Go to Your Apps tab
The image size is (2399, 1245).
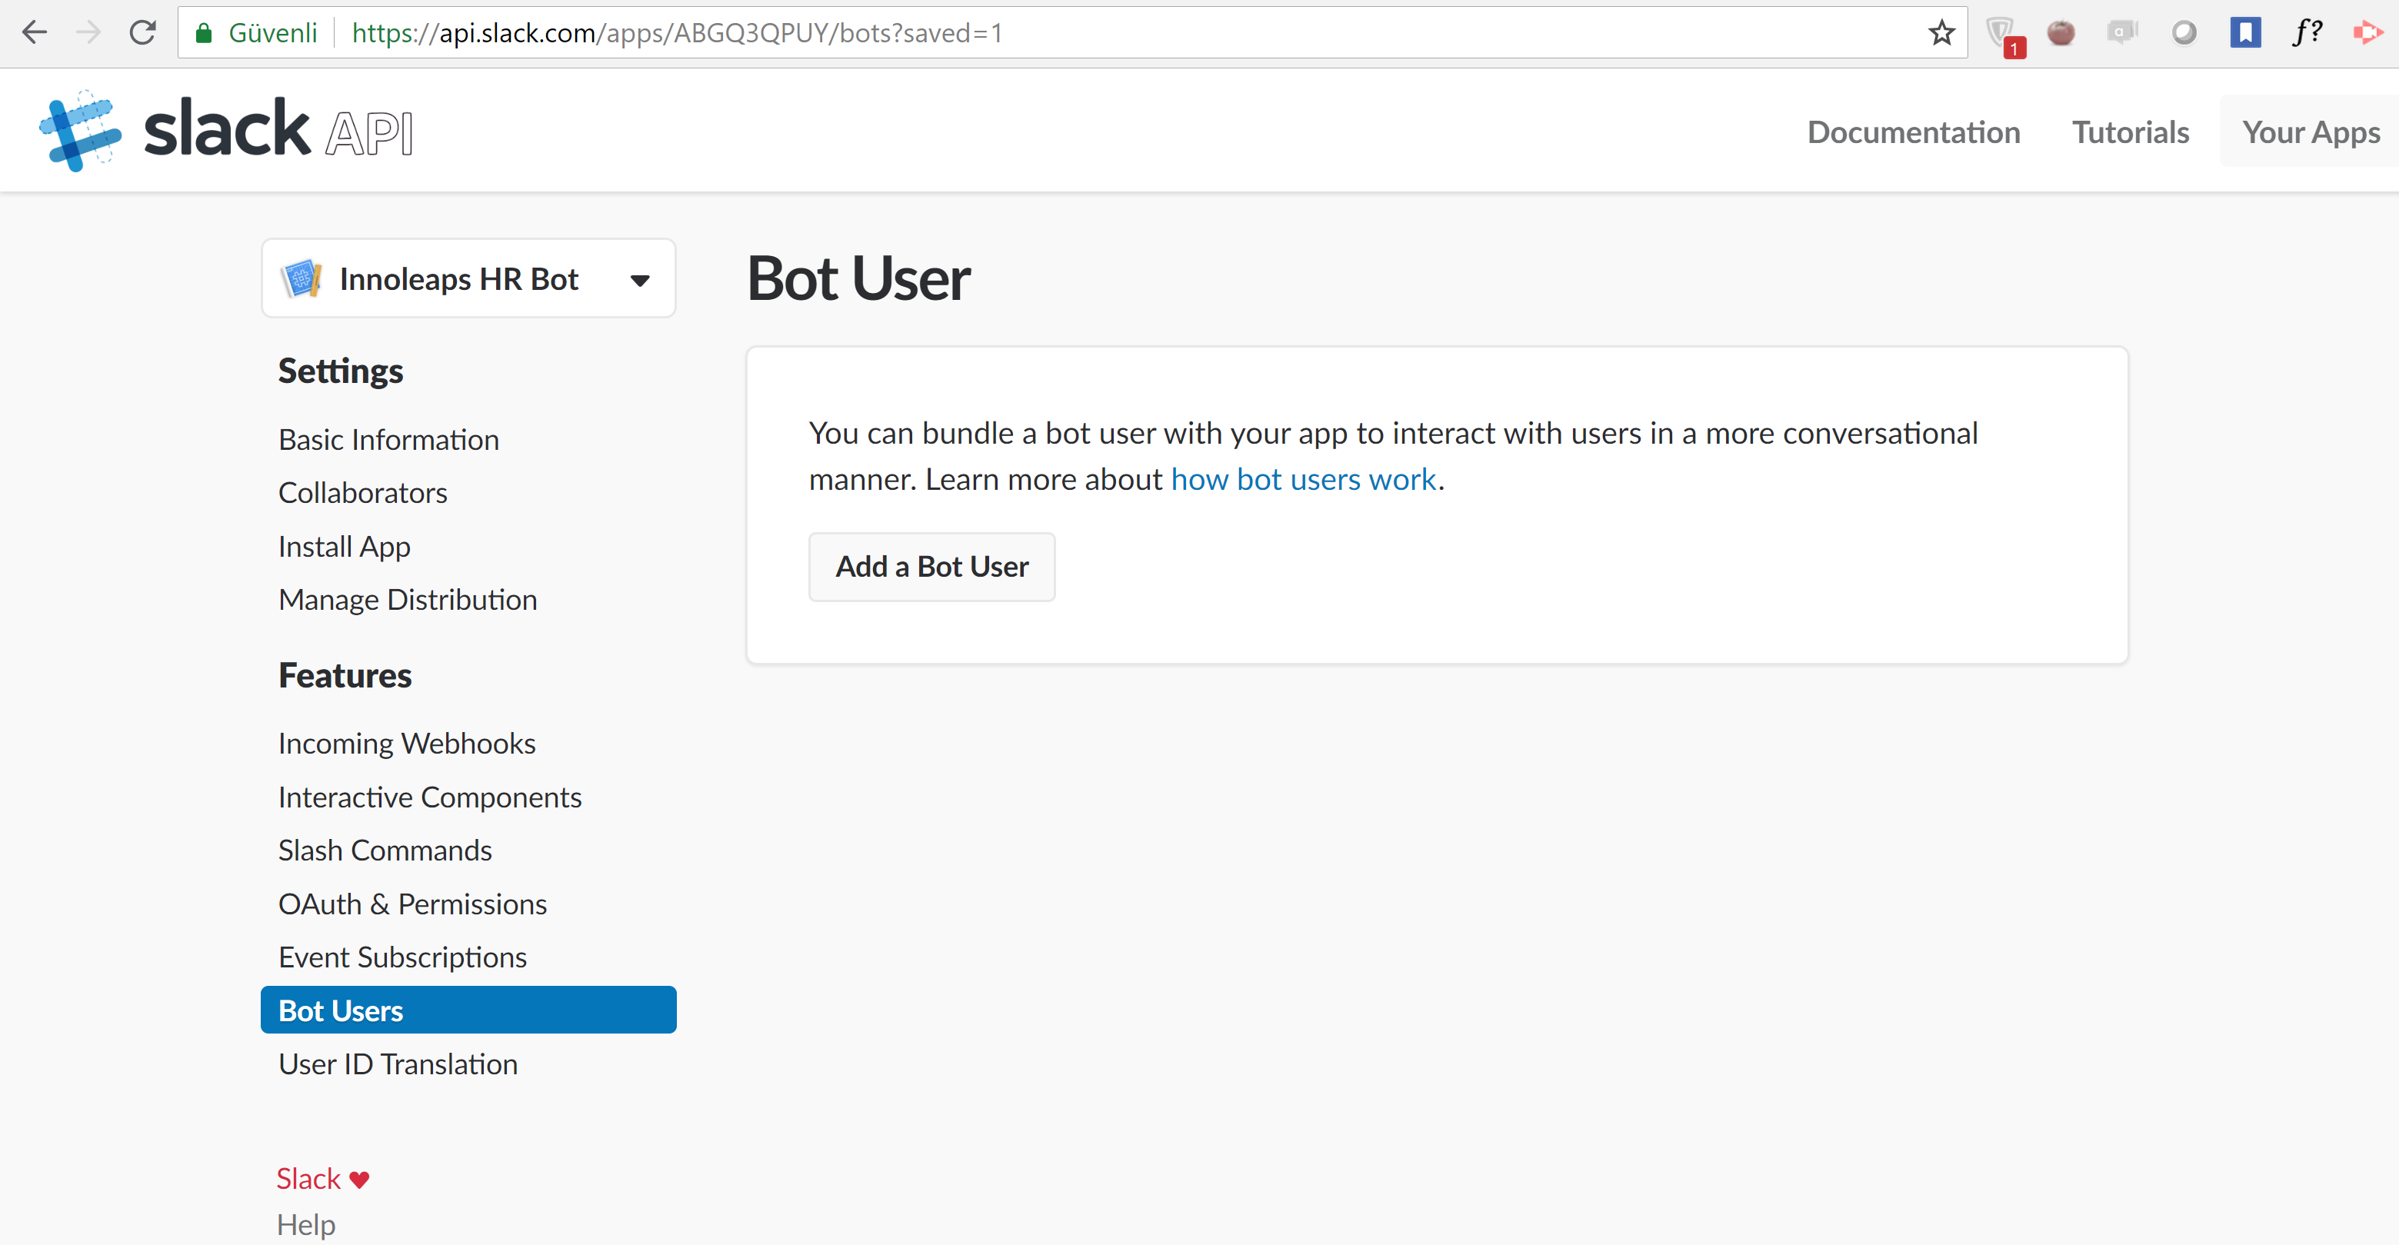click(2310, 132)
